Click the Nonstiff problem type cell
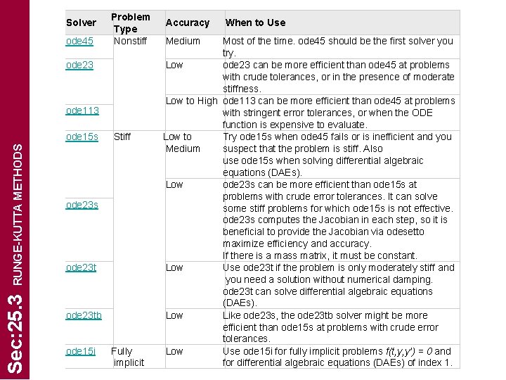The image size is (506, 380). click(x=131, y=41)
